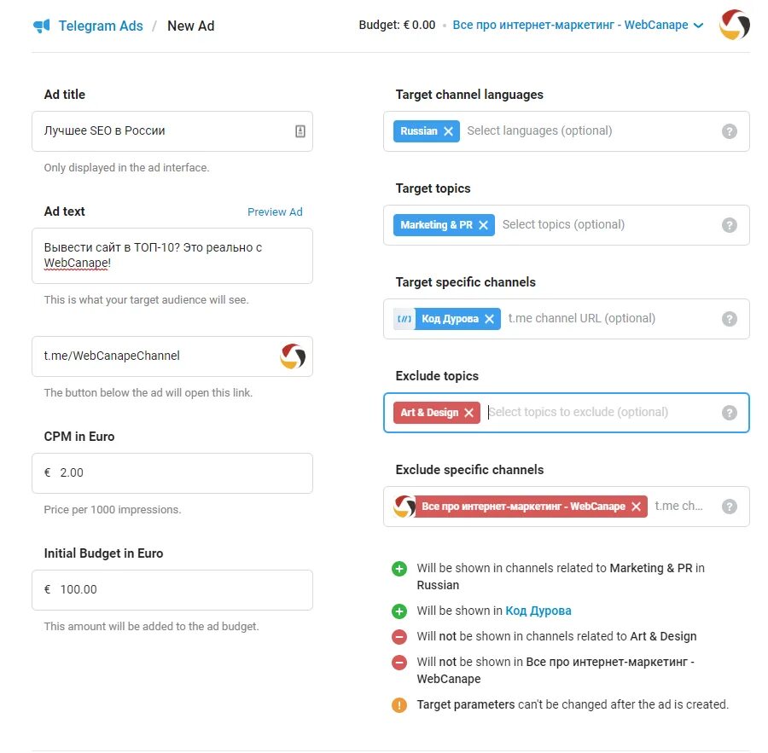Show help for Exclude topics field
Viewport: 768px width, 753px height.
pyautogui.click(x=730, y=413)
